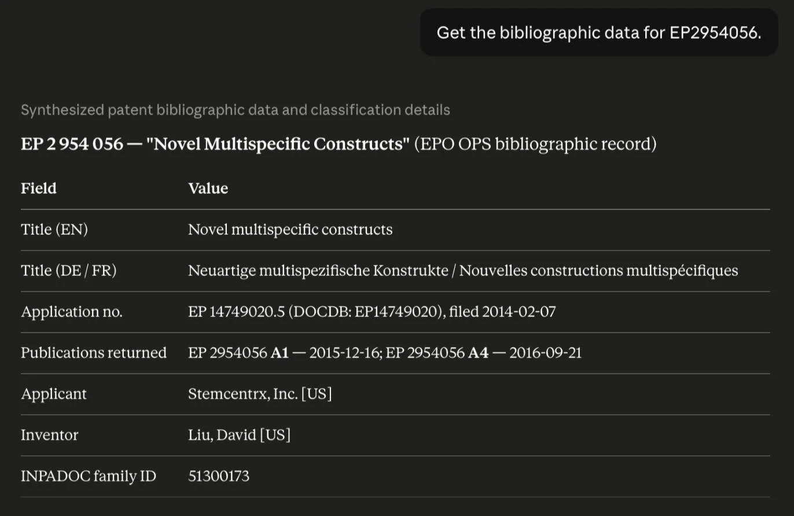Click the Liu, David [US] value
The width and height of the screenshot is (794, 516).
(x=239, y=435)
